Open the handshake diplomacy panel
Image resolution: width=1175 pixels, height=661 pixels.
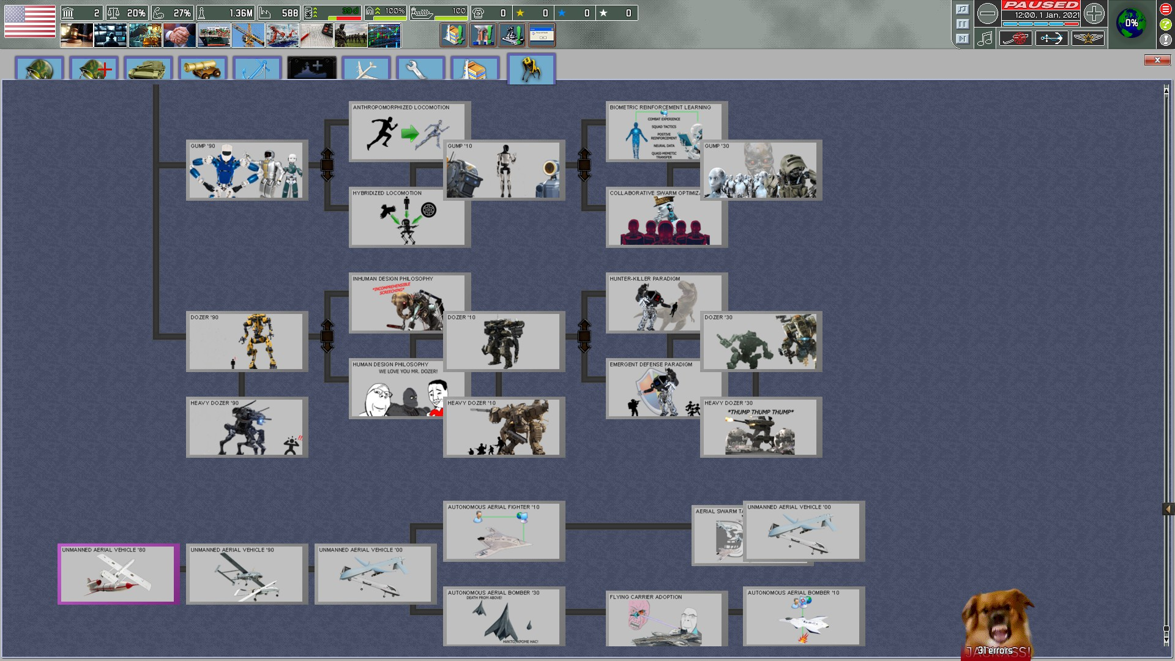click(x=179, y=35)
